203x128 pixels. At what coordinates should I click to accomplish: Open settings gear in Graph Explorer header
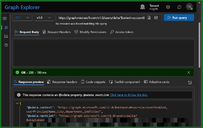click(168, 7)
